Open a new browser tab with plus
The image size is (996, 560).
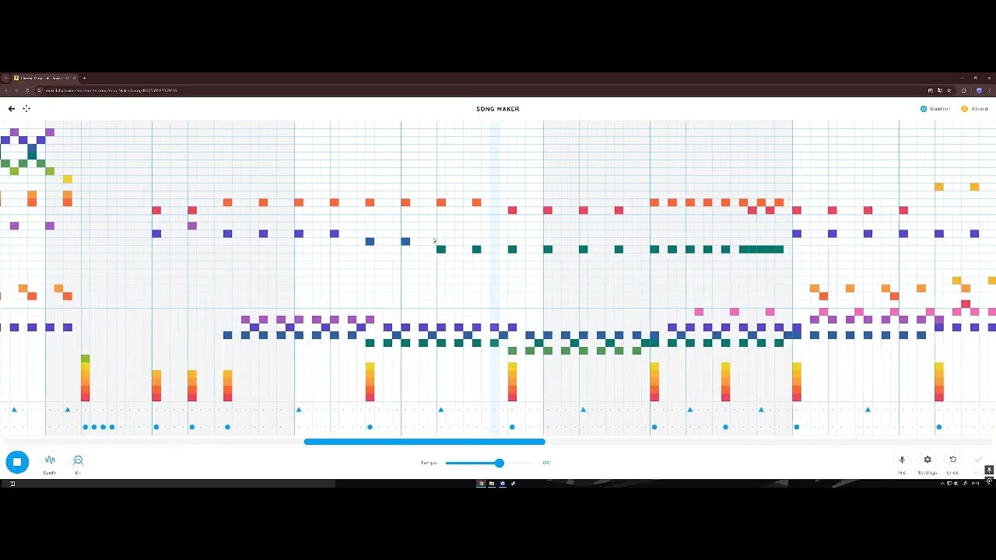coord(84,78)
